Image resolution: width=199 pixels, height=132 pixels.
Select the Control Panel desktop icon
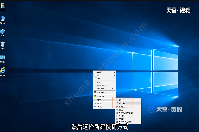coord(3,59)
